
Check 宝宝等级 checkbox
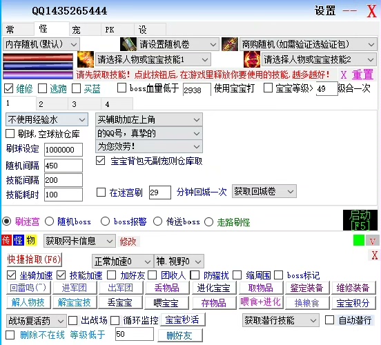tap(268, 88)
